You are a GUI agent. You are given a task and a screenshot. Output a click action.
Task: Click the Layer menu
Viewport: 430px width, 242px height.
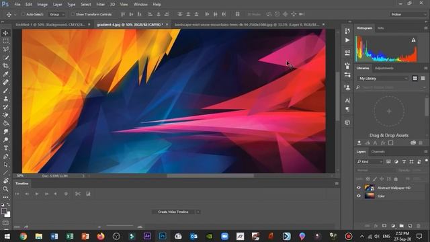click(x=57, y=5)
